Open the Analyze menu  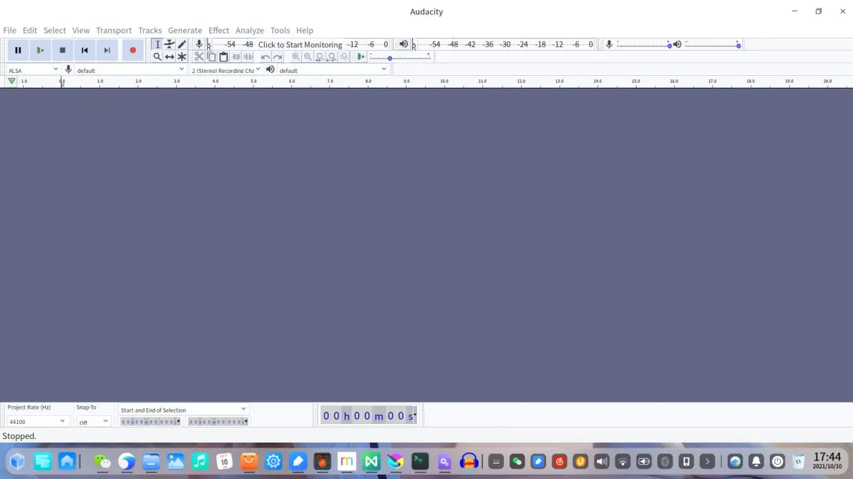click(250, 31)
